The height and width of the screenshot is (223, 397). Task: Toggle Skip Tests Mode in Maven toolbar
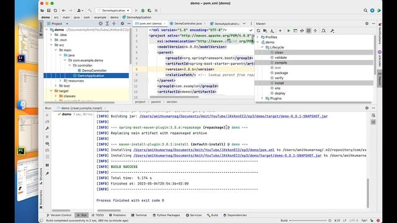(x=308, y=31)
